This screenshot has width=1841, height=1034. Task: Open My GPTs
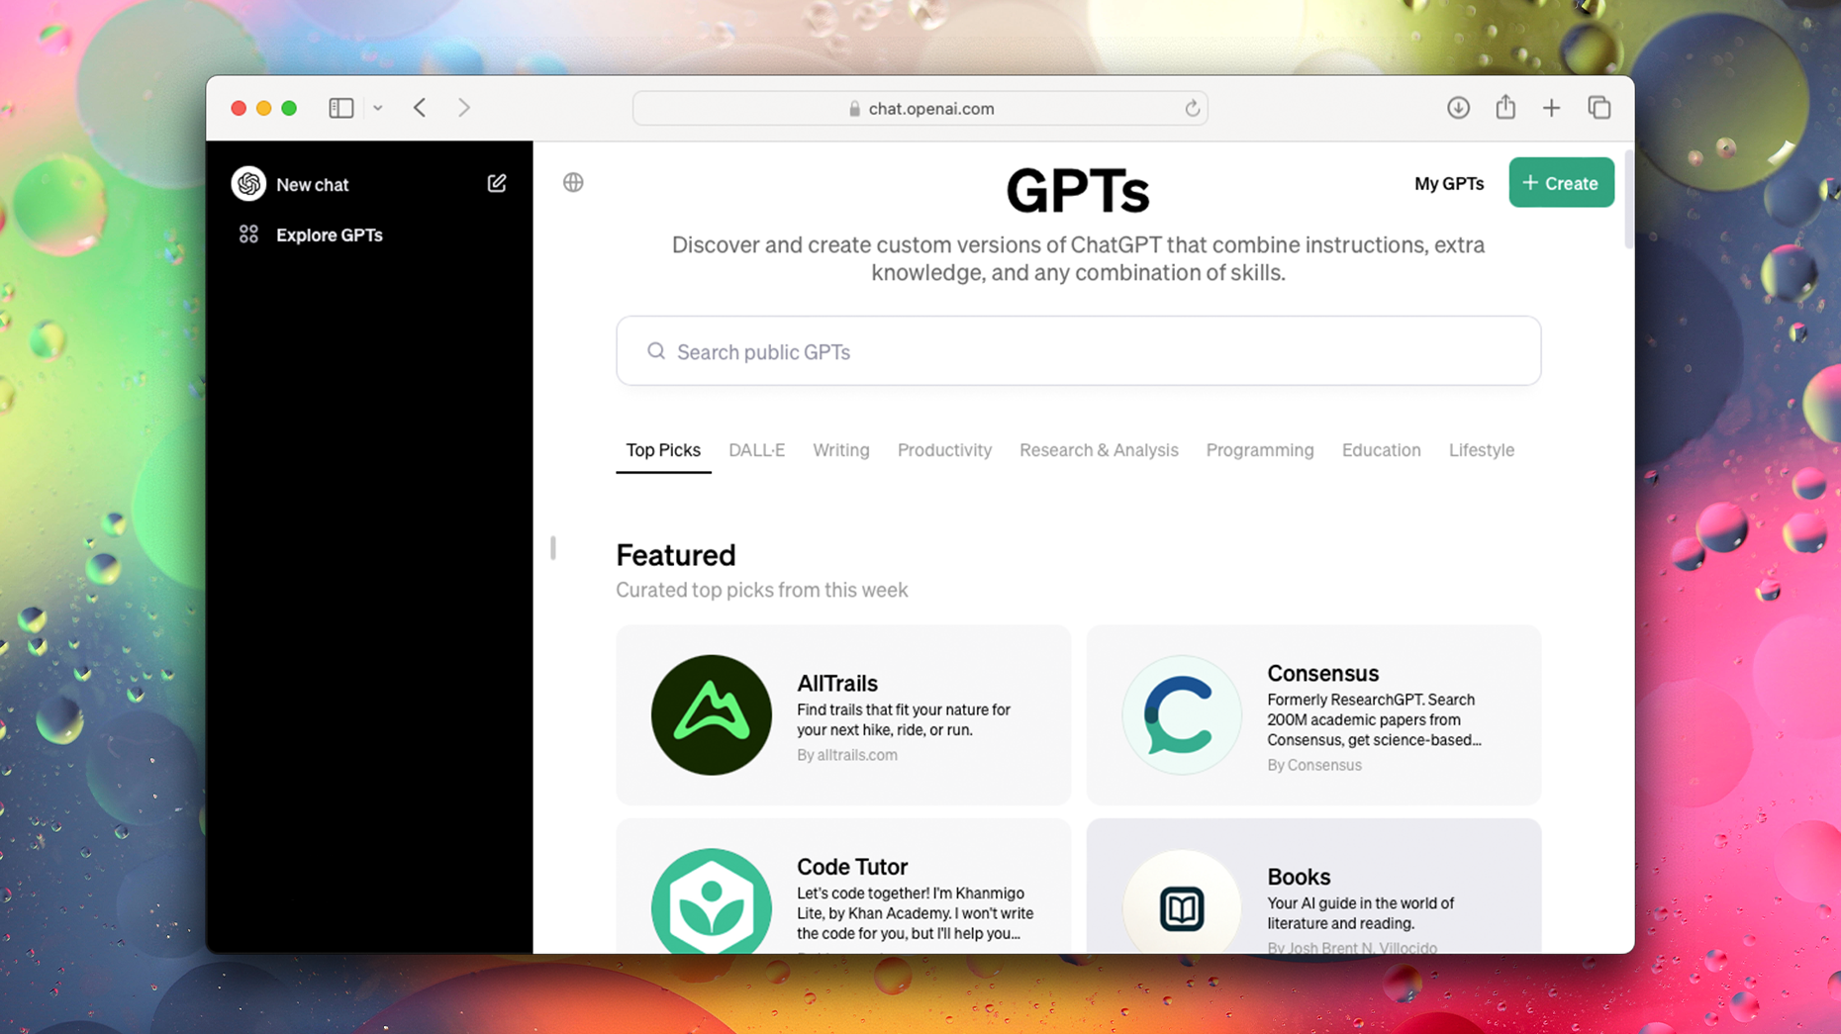point(1448,183)
